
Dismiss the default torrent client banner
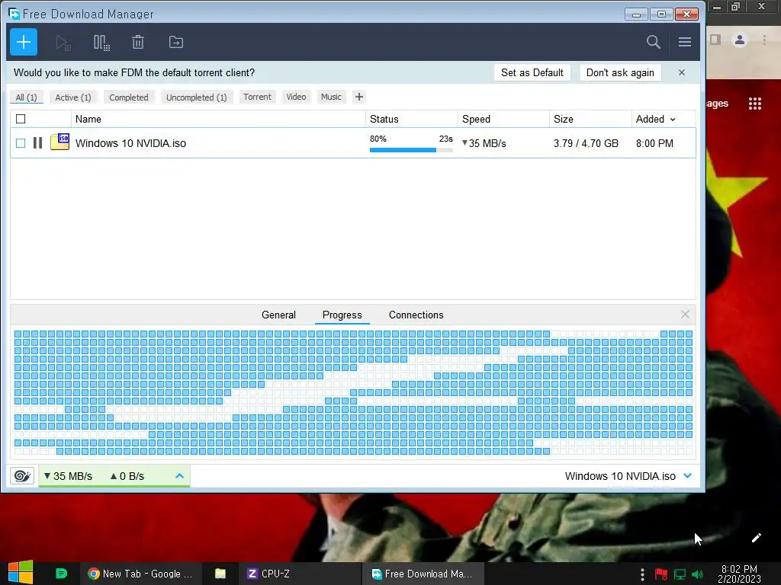pyautogui.click(x=681, y=72)
